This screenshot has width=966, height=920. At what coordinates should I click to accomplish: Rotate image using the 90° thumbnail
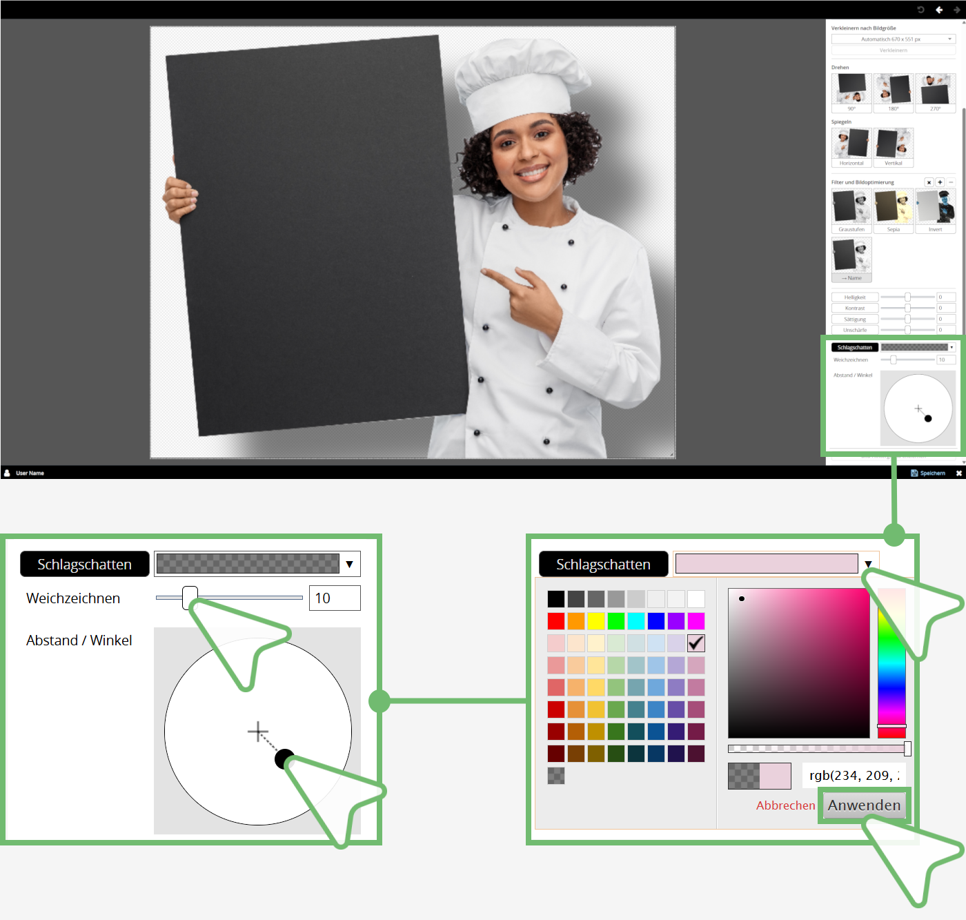851,92
